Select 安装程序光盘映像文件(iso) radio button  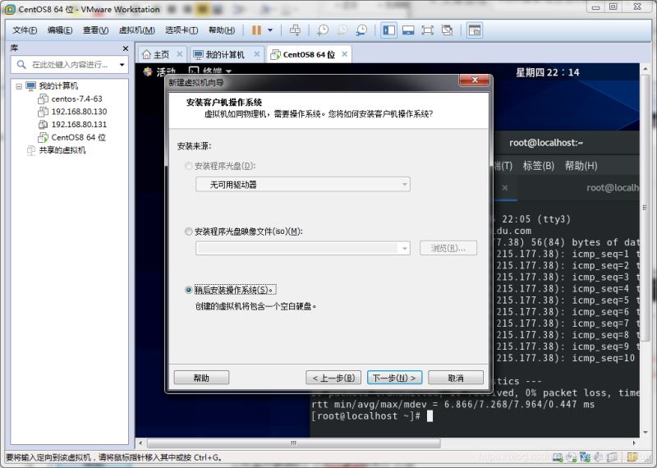click(189, 232)
